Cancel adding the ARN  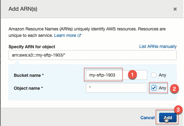point(148,118)
